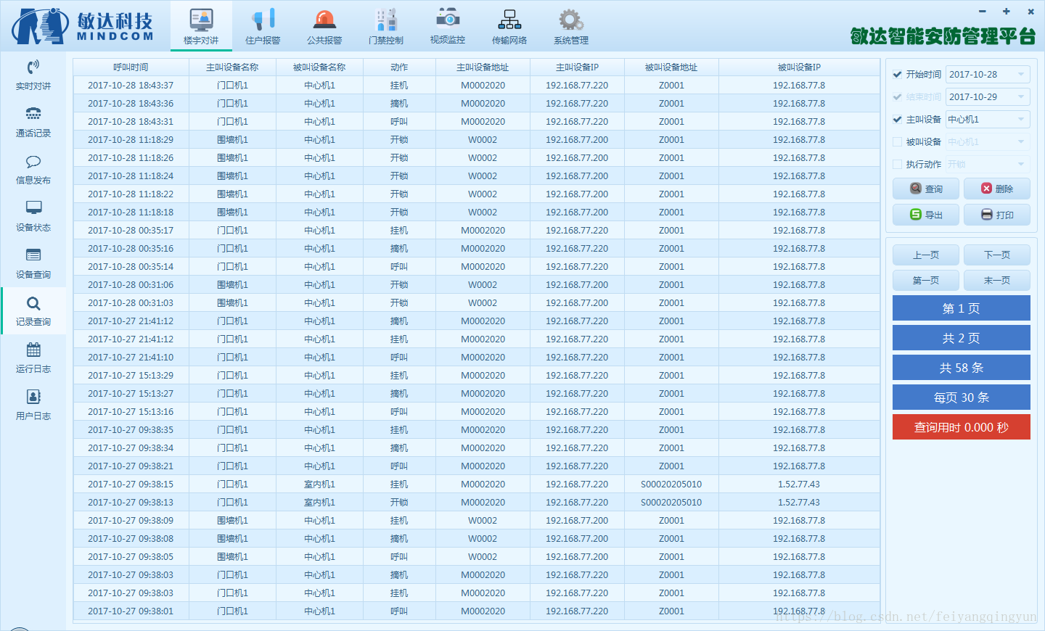Select 设备状态 in the sidebar
Screen dimensions: 1045x631
[33, 217]
